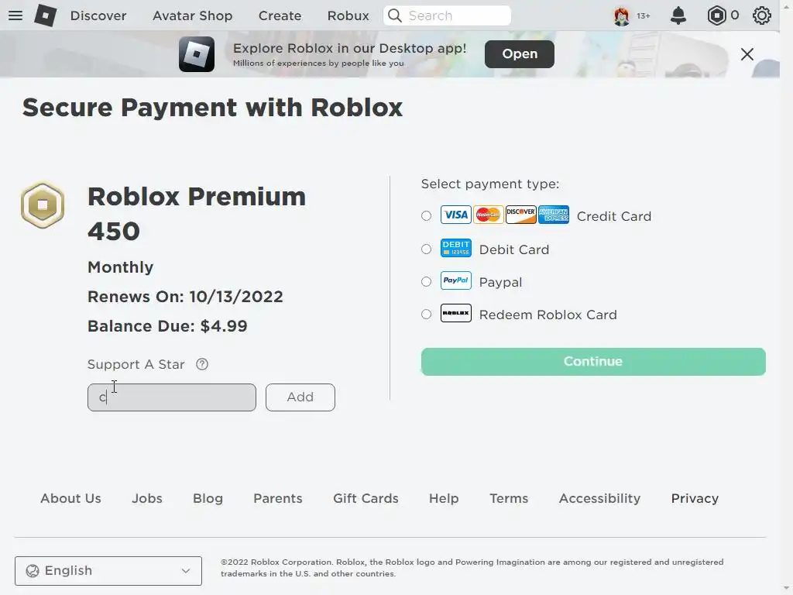Screen dimensions: 793x595
Task: Click the MasterCard logo
Action: [x=488, y=215]
